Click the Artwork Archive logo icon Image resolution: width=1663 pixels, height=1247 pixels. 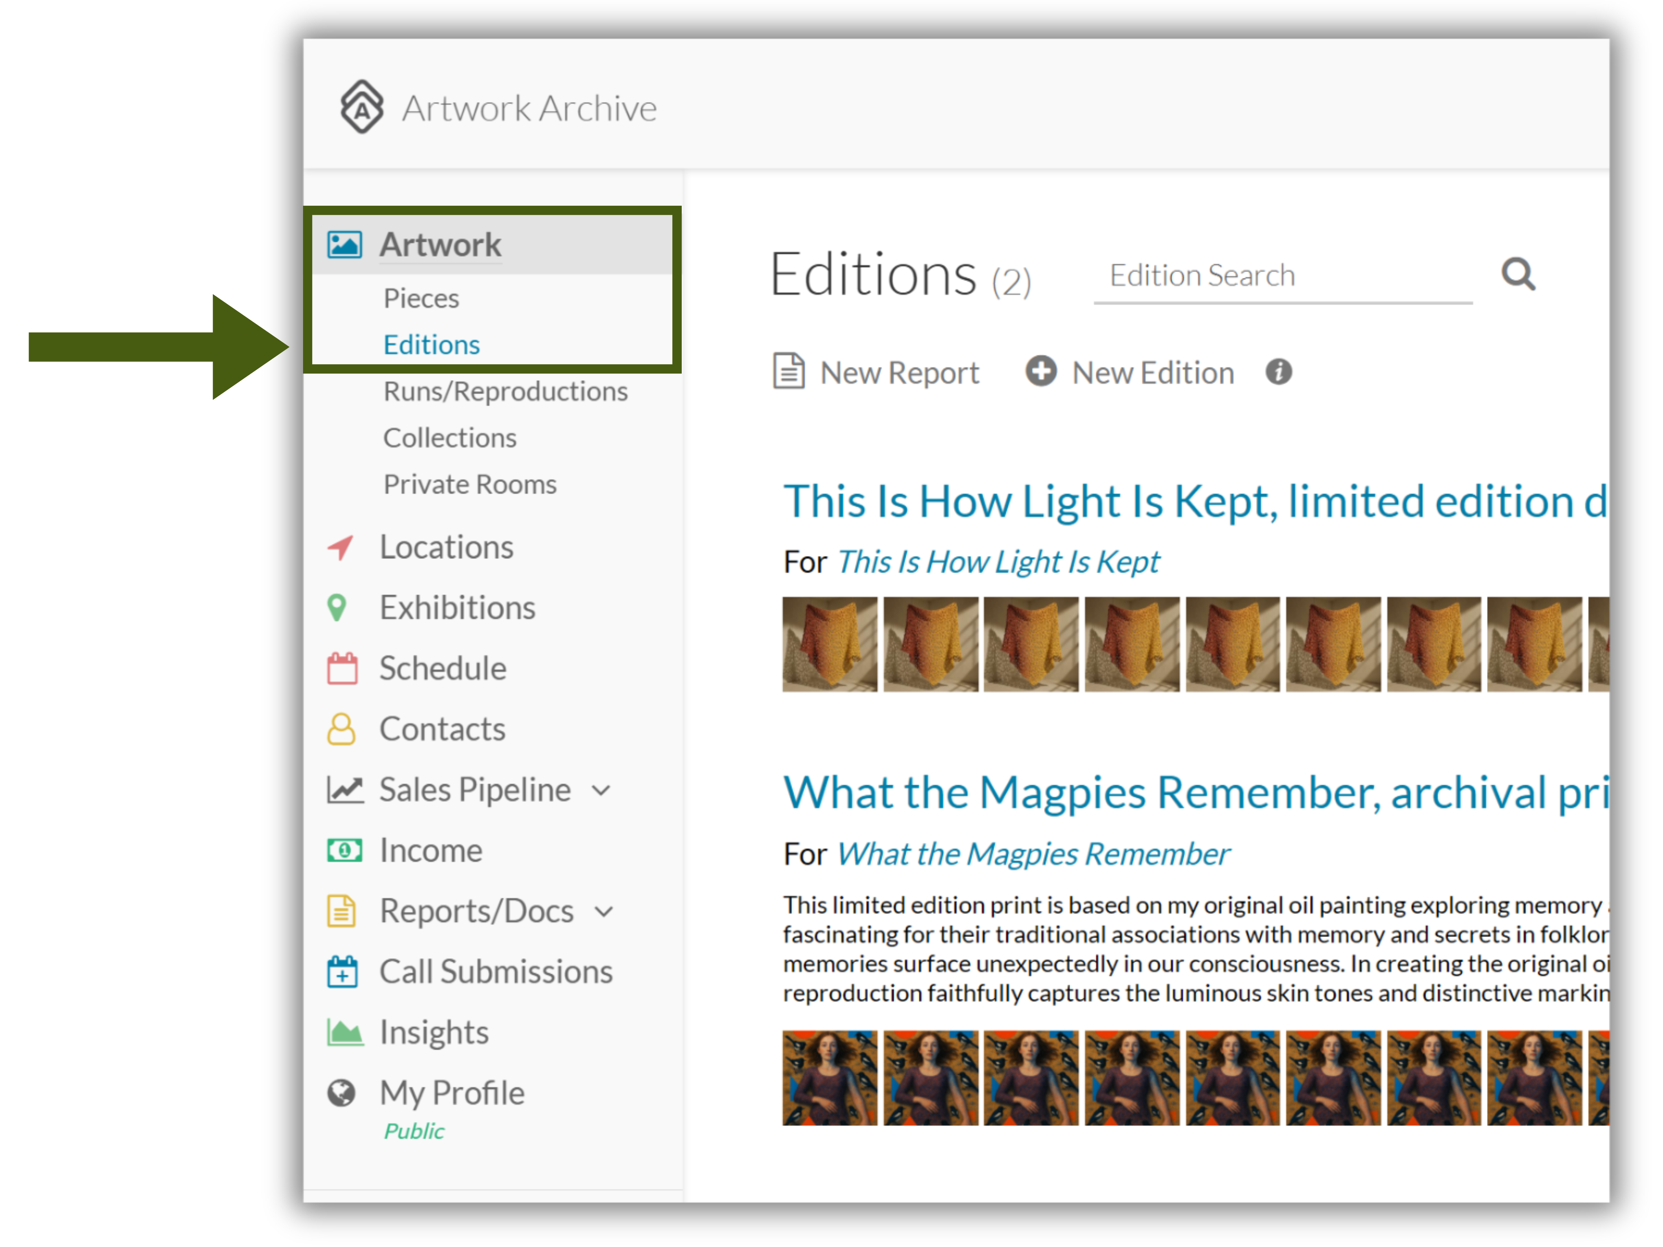(x=361, y=107)
